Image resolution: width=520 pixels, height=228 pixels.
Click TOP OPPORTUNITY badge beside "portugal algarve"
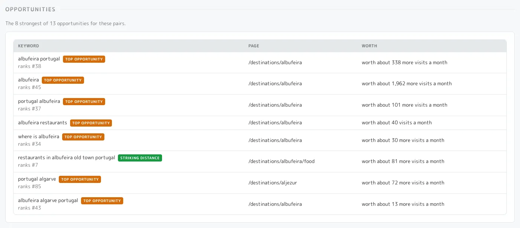pyautogui.click(x=80, y=180)
